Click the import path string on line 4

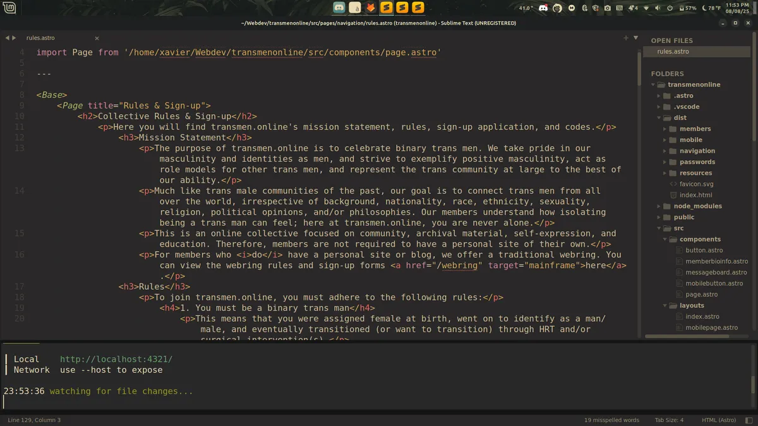pyautogui.click(x=282, y=52)
